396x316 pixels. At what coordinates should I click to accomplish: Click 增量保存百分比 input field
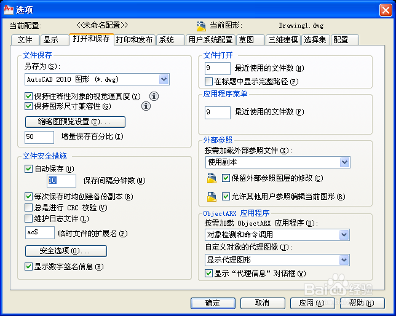coord(39,137)
